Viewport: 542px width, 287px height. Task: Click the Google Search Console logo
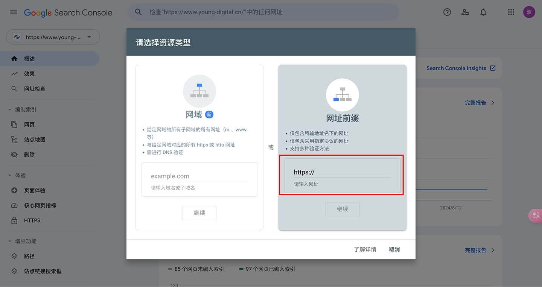pos(68,12)
